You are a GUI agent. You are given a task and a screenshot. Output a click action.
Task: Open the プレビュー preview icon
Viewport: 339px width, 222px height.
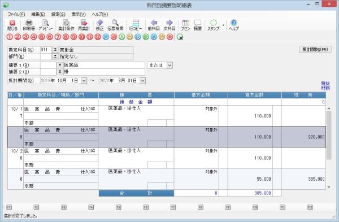coord(46,25)
